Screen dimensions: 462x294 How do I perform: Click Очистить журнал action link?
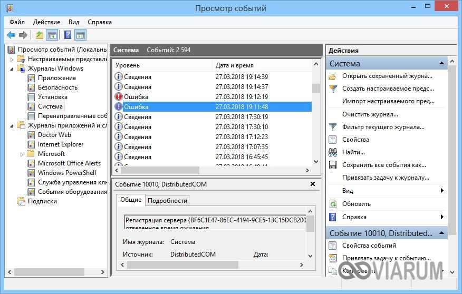pyautogui.click(x=370, y=114)
